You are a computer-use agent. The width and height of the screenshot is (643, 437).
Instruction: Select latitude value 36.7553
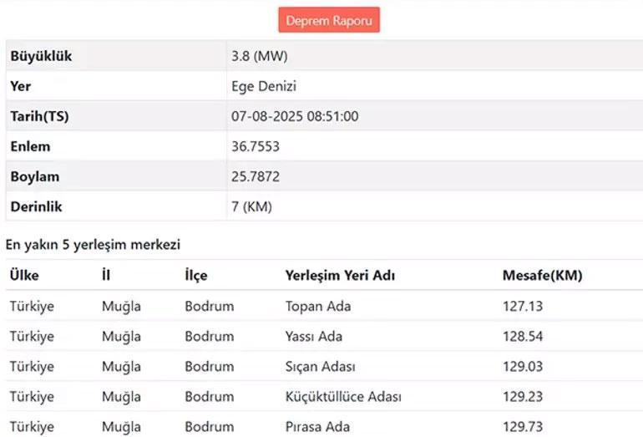255,146
